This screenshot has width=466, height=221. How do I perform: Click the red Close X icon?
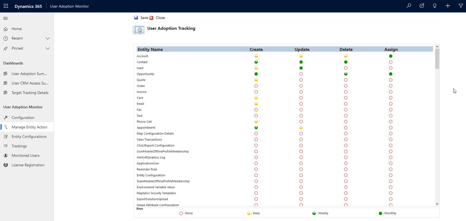151,18
